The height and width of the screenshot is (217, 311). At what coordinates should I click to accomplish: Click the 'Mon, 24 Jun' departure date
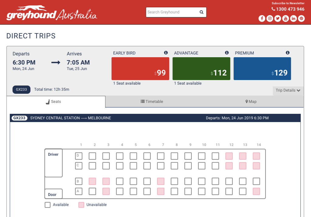point(23,69)
